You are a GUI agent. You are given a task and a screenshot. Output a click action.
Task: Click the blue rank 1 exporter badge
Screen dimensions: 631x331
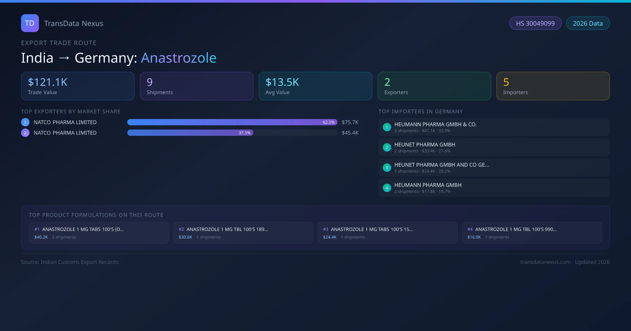(x=25, y=122)
